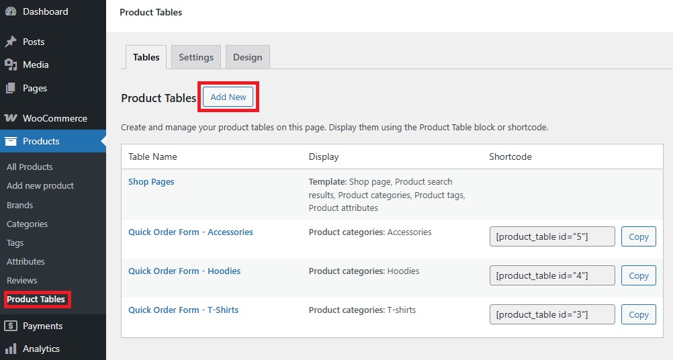The height and width of the screenshot is (360, 673).
Task: Click the Payments dollar icon
Action: (x=11, y=326)
